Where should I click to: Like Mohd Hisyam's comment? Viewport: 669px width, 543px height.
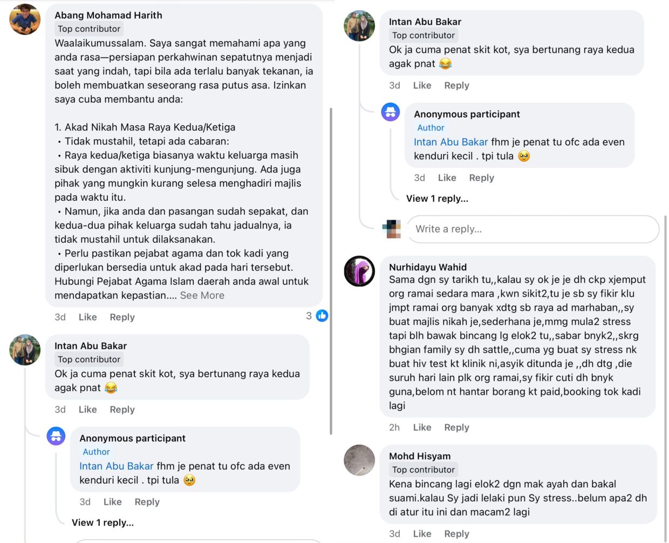point(422,533)
